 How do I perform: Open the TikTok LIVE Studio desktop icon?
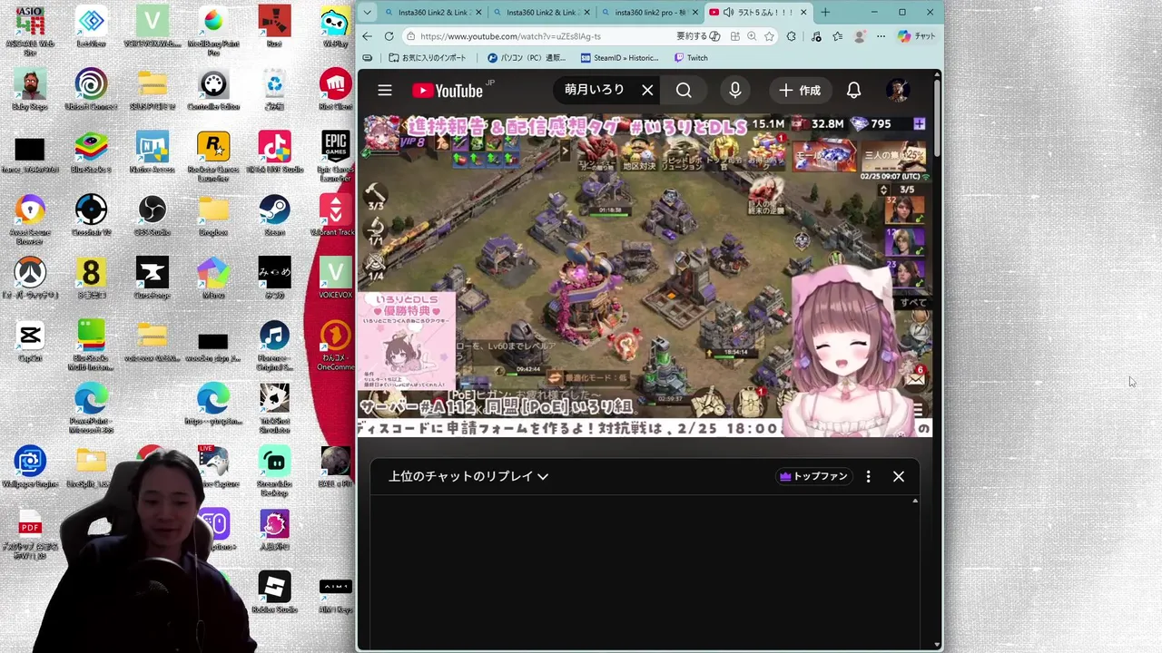pos(274,151)
